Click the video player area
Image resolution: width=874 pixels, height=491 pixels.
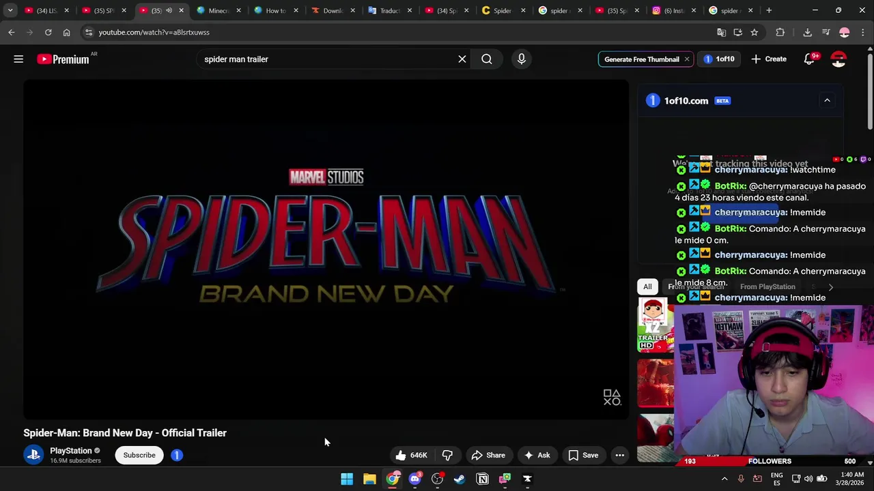click(x=326, y=249)
